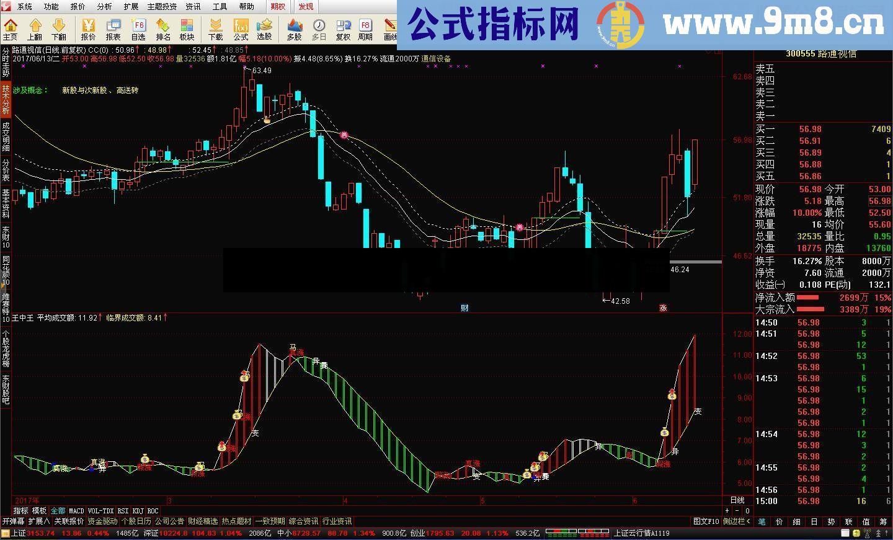Click the 主页 home icon in toolbar
This screenshot has height=540, width=893.
[11, 29]
